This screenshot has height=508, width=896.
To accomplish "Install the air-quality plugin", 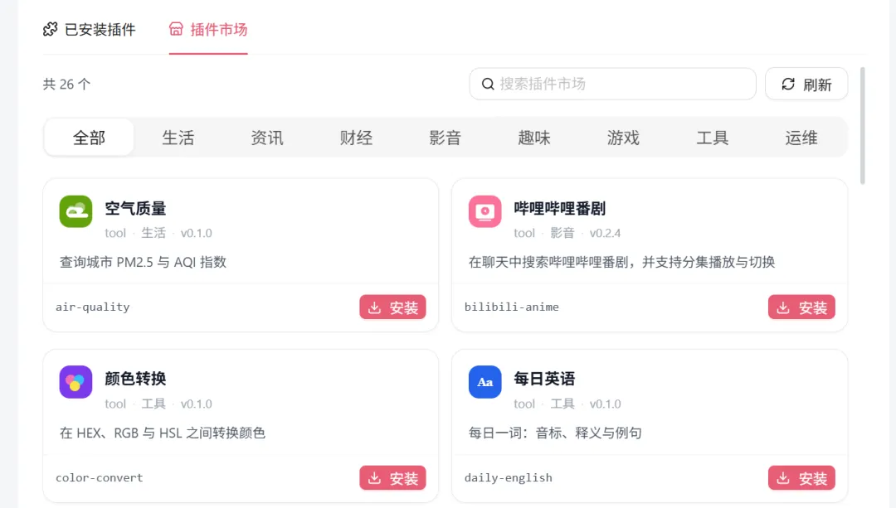I will pos(392,307).
